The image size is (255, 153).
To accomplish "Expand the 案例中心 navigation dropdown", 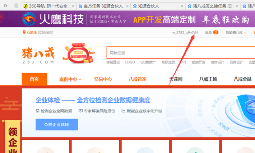I will coord(70,79).
